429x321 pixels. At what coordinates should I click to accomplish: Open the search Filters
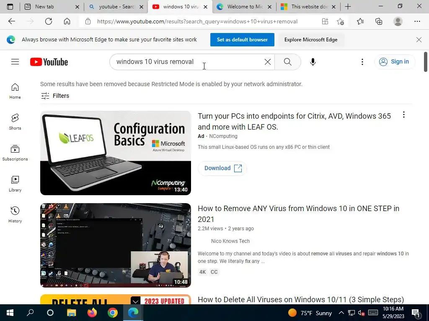click(55, 96)
